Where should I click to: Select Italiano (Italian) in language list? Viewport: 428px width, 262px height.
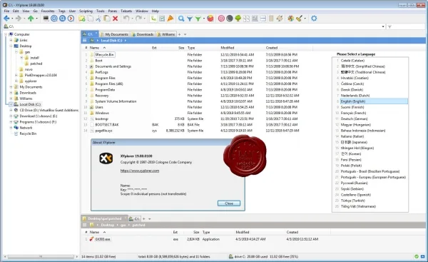coord(352,136)
